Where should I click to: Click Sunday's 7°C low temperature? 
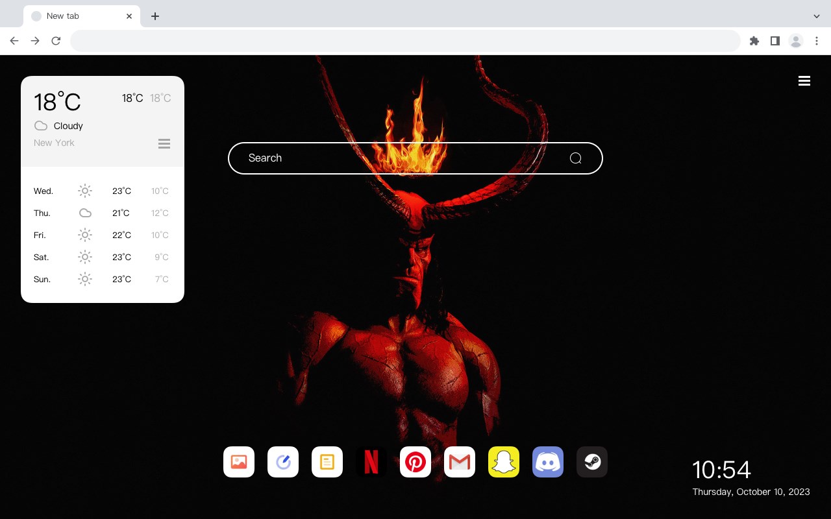tap(162, 280)
